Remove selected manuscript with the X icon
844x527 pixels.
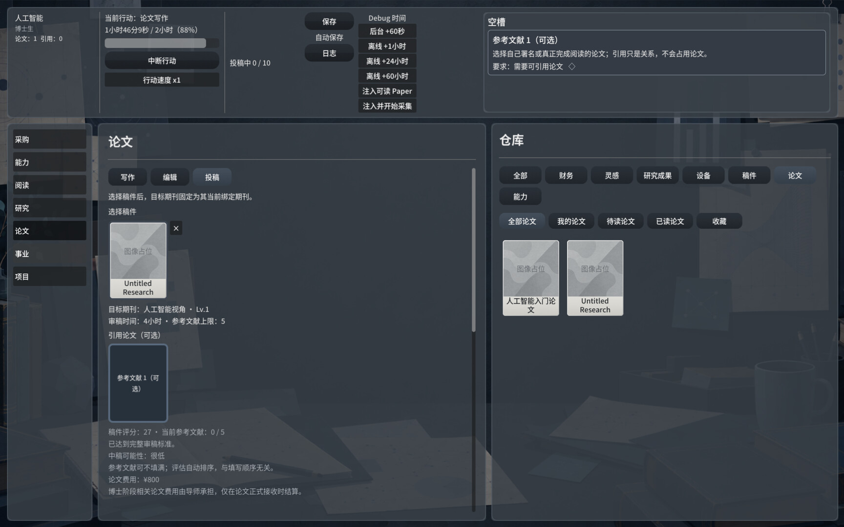coord(176,228)
